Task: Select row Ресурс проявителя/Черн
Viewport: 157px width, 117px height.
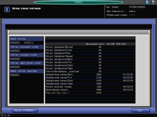Action: [x=90, y=68]
